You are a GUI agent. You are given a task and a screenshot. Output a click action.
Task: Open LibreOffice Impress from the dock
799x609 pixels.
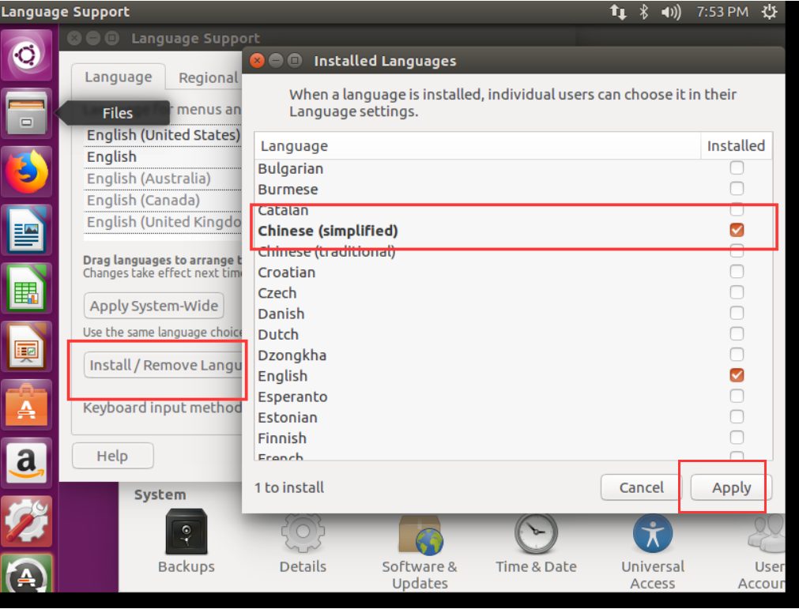(27, 347)
